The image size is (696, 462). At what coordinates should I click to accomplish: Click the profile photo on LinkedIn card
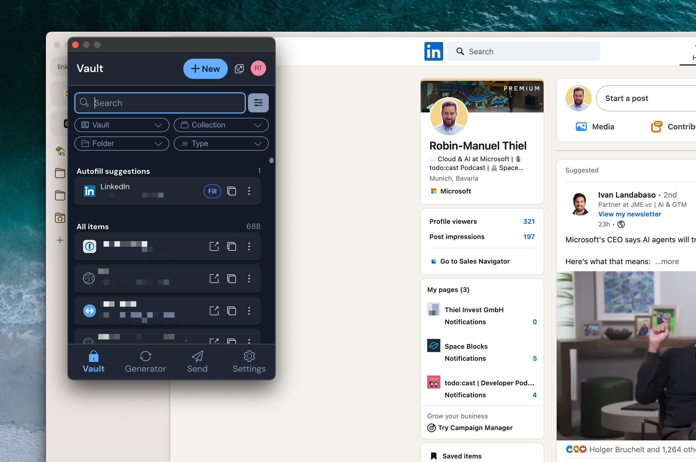tap(449, 117)
